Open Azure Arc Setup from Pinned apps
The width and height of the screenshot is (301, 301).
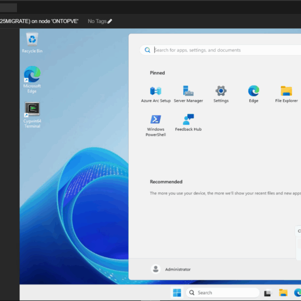[156, 94]
